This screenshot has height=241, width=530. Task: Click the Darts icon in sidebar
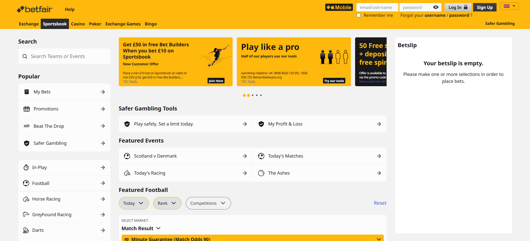(26, 230)
